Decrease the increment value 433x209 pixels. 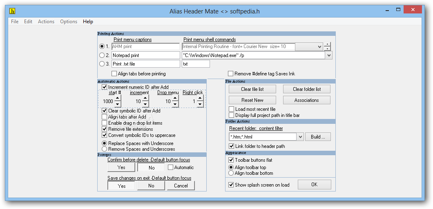coord(145,104)
